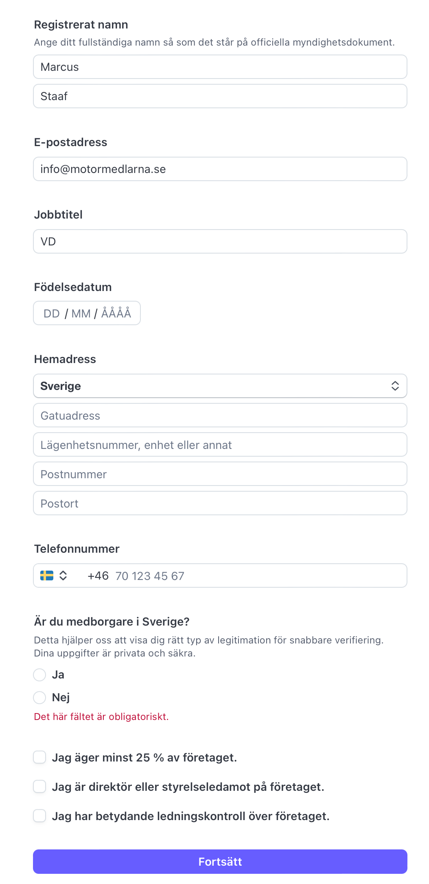Enable betydande ledningskontroll checkbox
The image size is (429, 884).
coord(39,816)
